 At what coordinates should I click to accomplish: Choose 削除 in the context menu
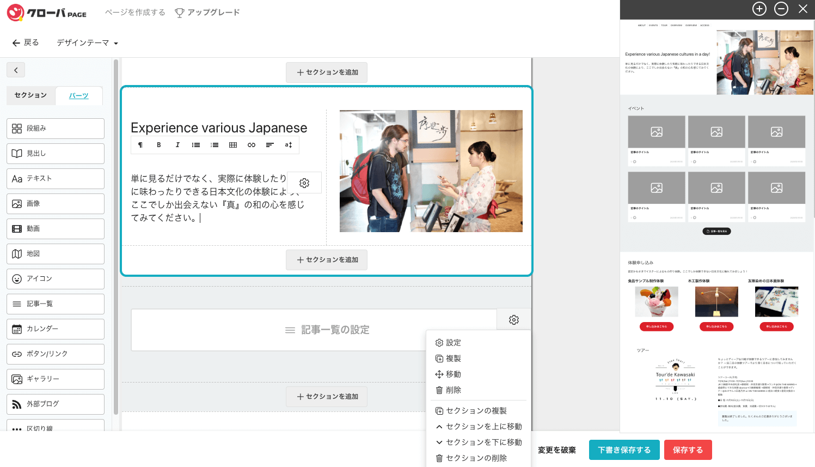coord(453,390)
